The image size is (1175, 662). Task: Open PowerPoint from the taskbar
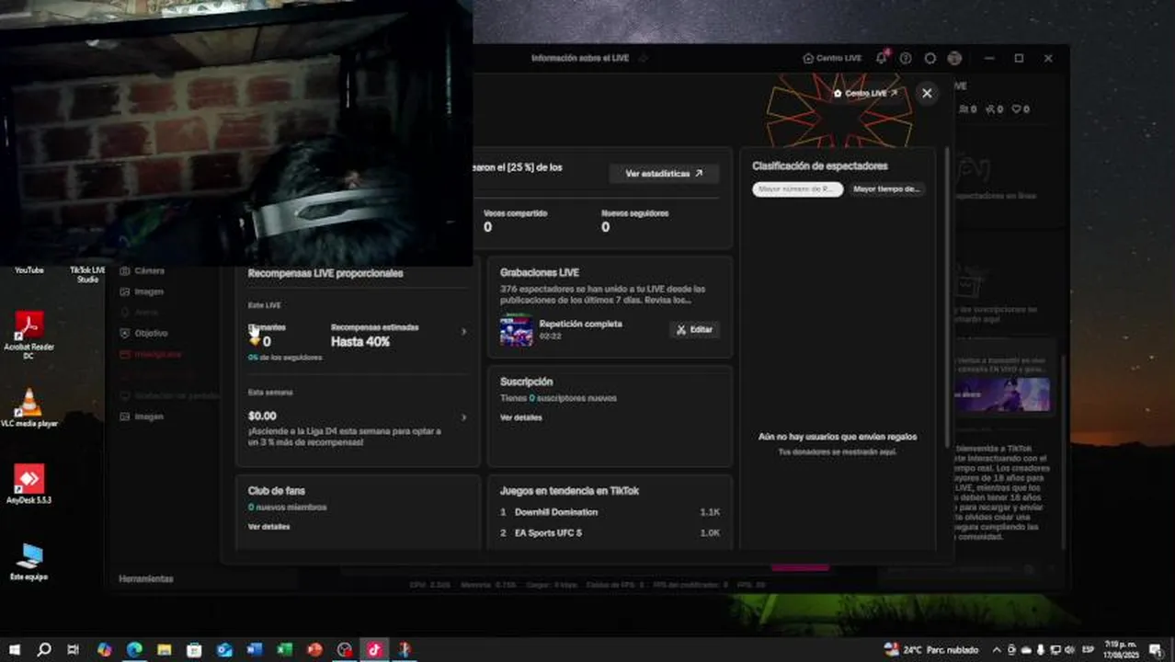[314, 649]
